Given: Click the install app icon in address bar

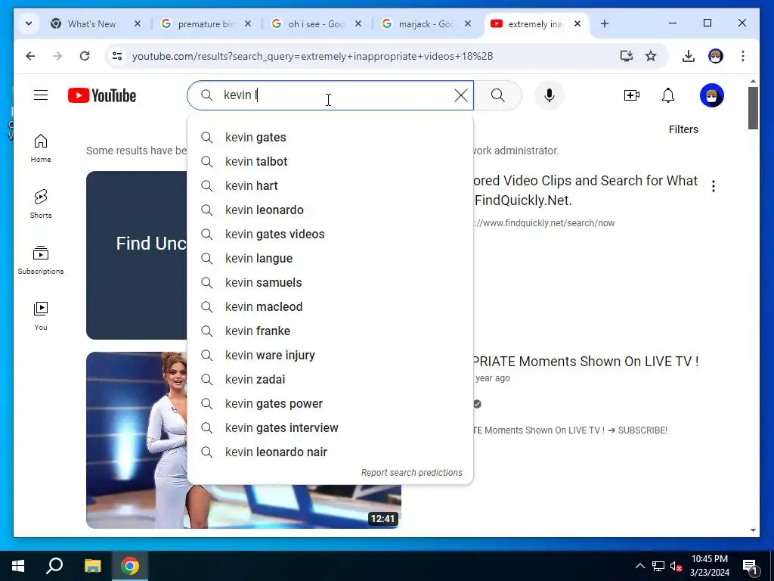Looking at the screenshot, I should (627, 56).
